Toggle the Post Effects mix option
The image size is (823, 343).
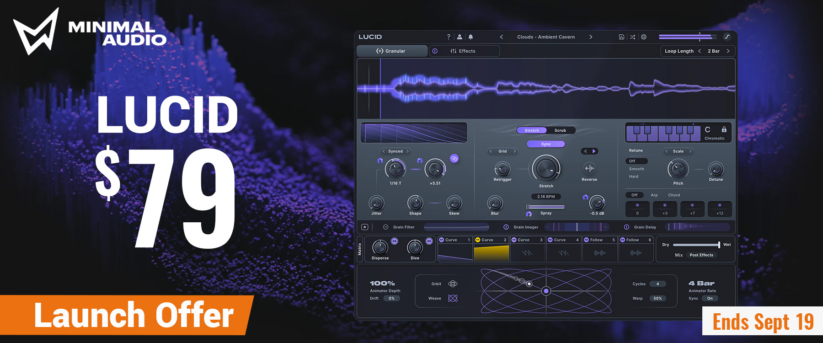click(701, 255)
